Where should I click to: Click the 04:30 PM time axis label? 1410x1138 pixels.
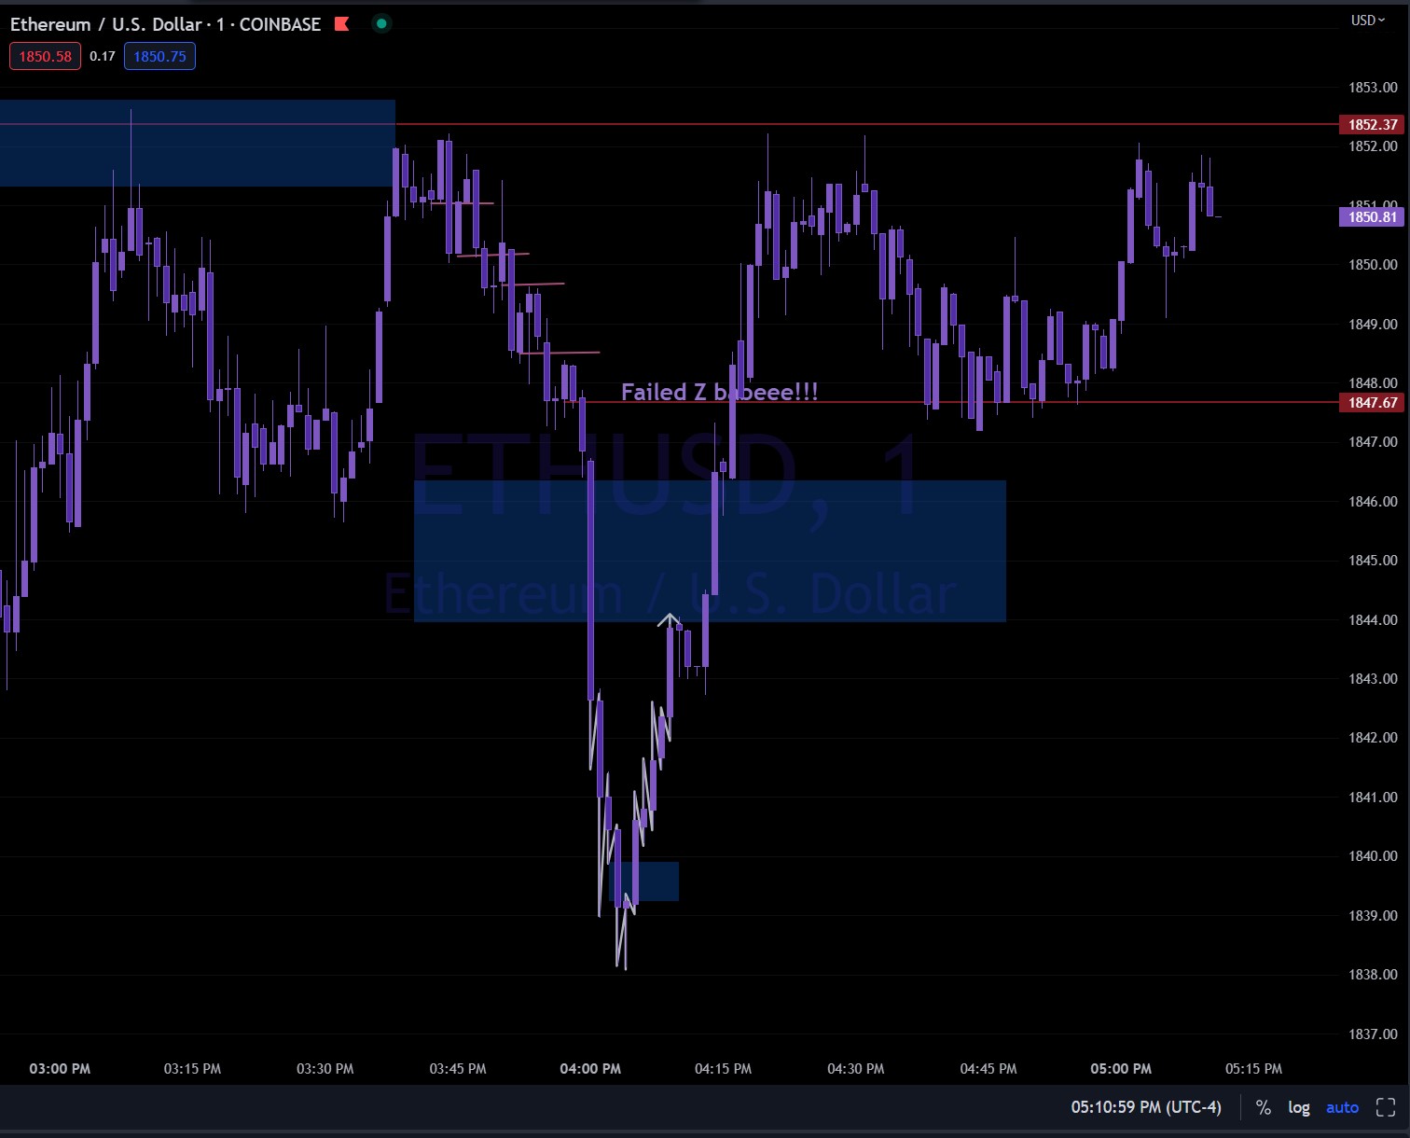pyautogui.click(x=856, y=1069)
